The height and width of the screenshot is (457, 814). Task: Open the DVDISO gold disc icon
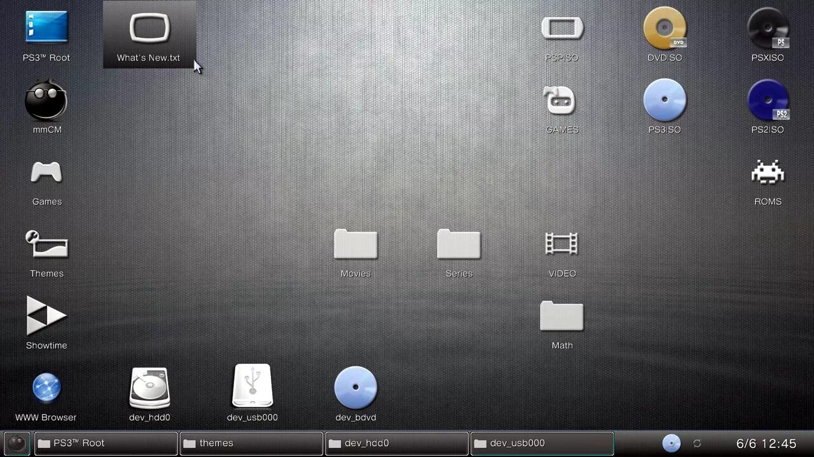665,28
